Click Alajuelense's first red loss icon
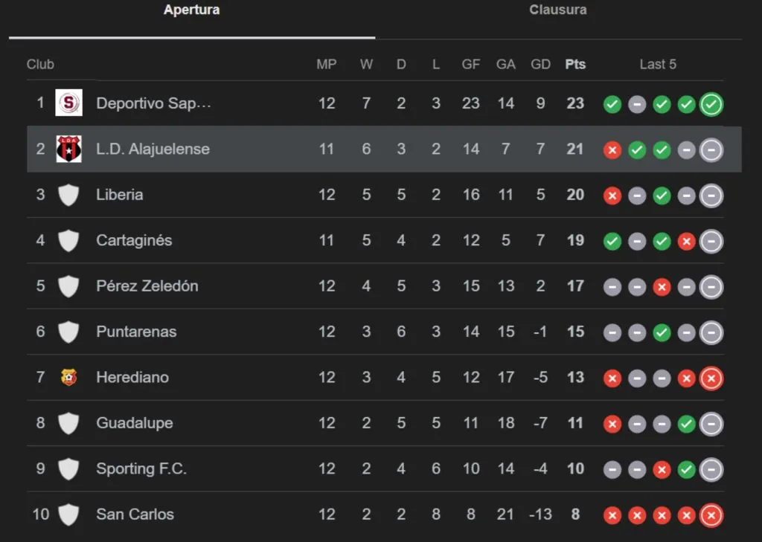This screenshot has height=542, width=762. coord(612,151)
